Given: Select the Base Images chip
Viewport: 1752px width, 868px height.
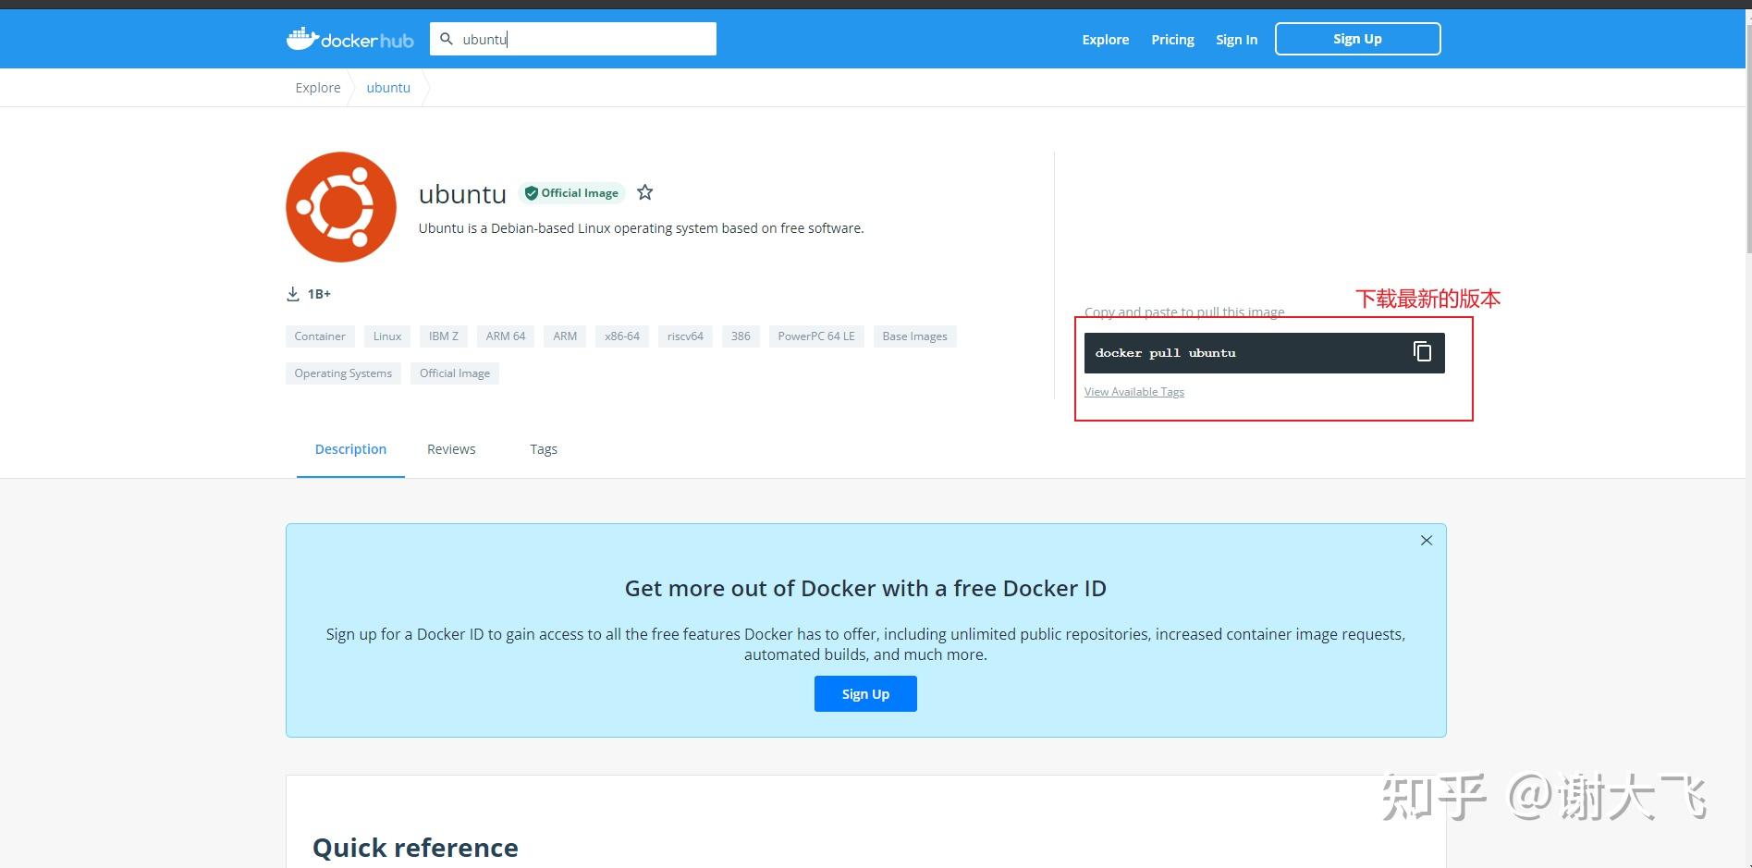Looking at the screenshot, I should click(915, 336).
